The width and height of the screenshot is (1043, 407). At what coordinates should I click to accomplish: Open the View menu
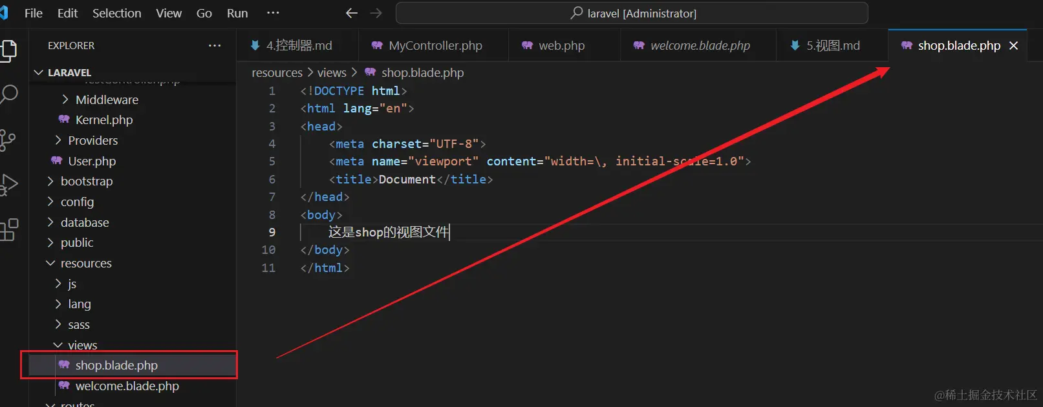click(x=169, y=13)
